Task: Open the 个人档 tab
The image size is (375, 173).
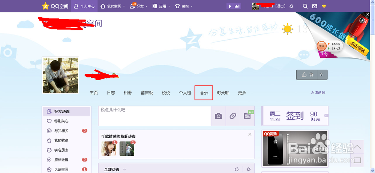Action: pos(185,93)
